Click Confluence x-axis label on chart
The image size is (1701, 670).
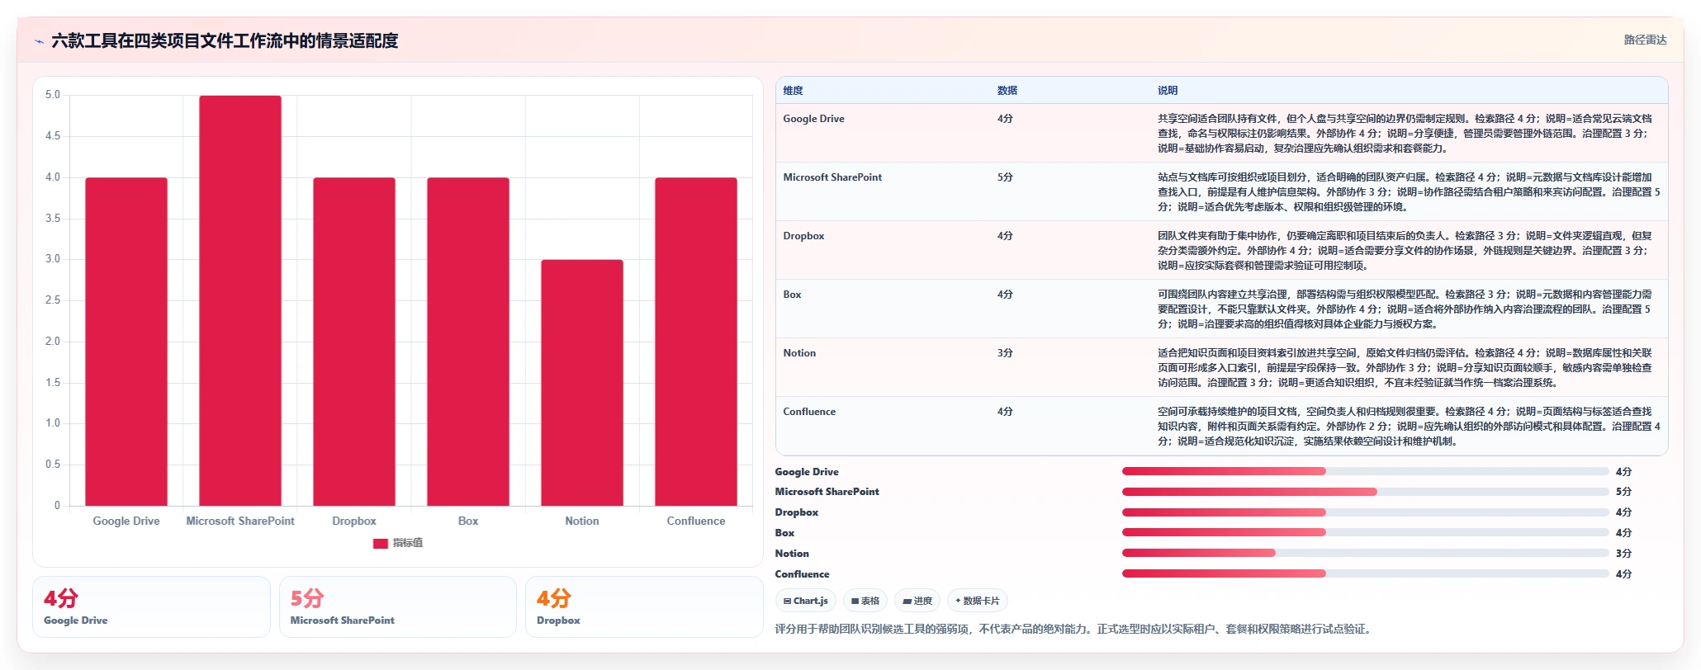(x=696, y=521)
